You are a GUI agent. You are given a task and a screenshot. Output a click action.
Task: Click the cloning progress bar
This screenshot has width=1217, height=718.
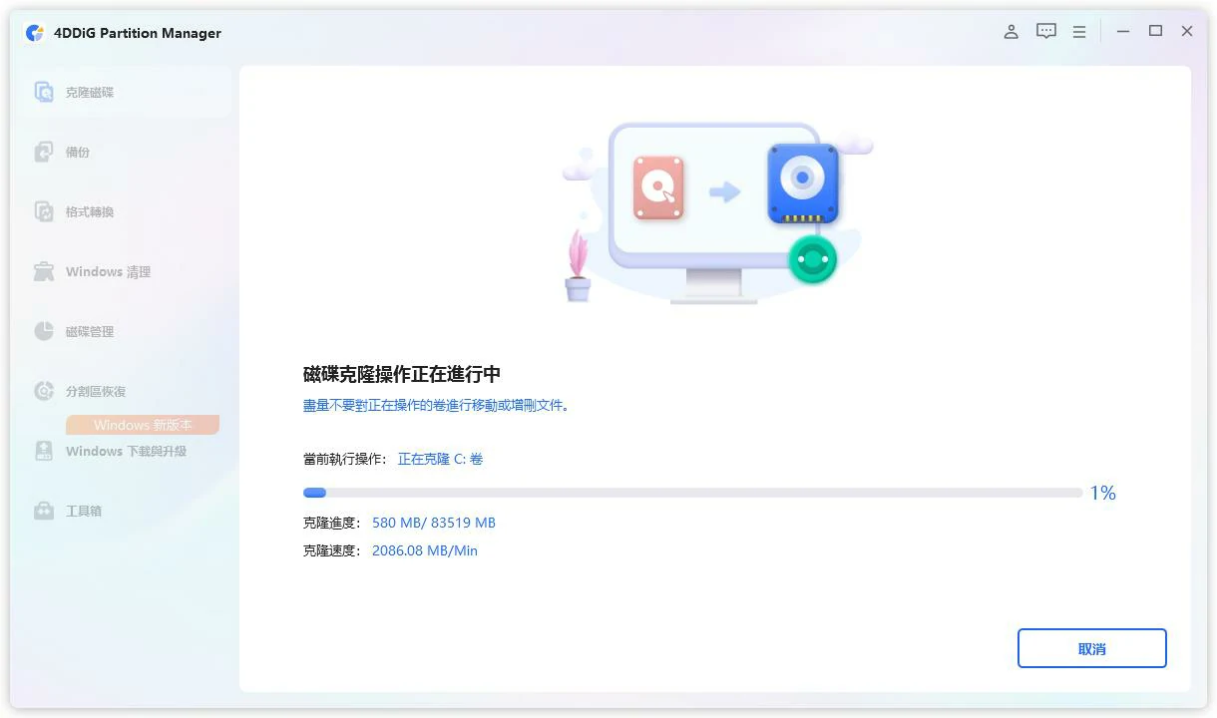pos(692,493)
